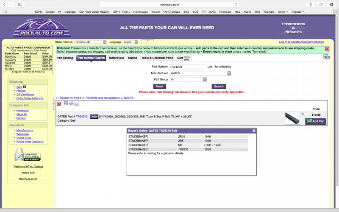
Task: Click the RockAuto logo
Action: (42, 27)
